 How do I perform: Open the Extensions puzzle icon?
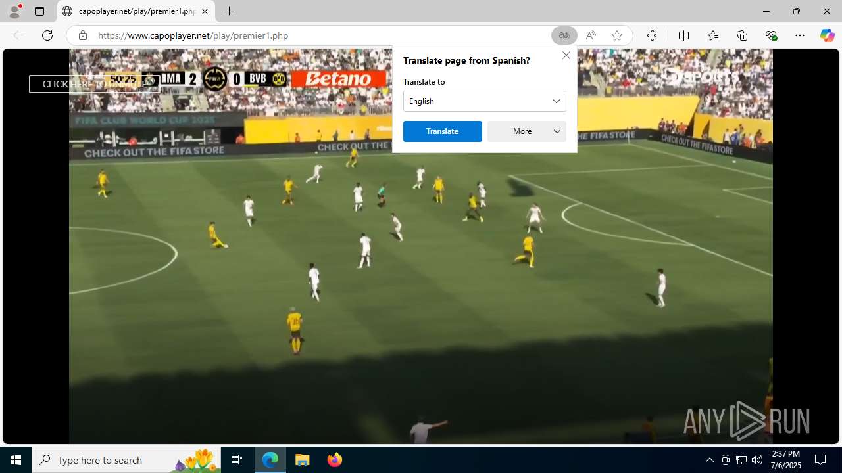pos(652,35)
